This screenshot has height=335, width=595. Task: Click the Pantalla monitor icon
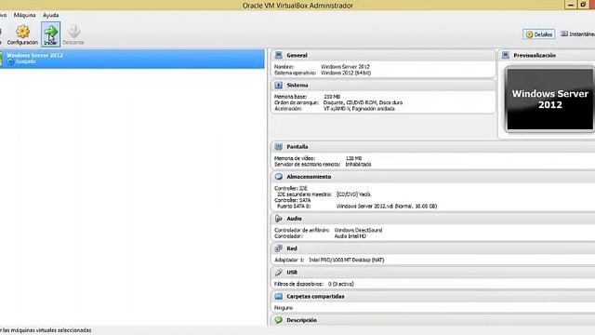click(279, 147)
